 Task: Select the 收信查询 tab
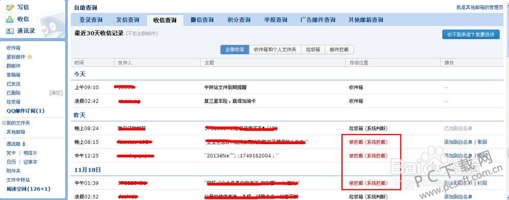(165, 20)
